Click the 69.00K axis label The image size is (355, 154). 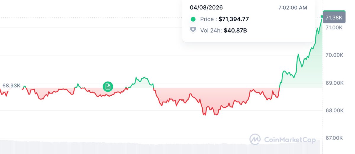[334, 83]
